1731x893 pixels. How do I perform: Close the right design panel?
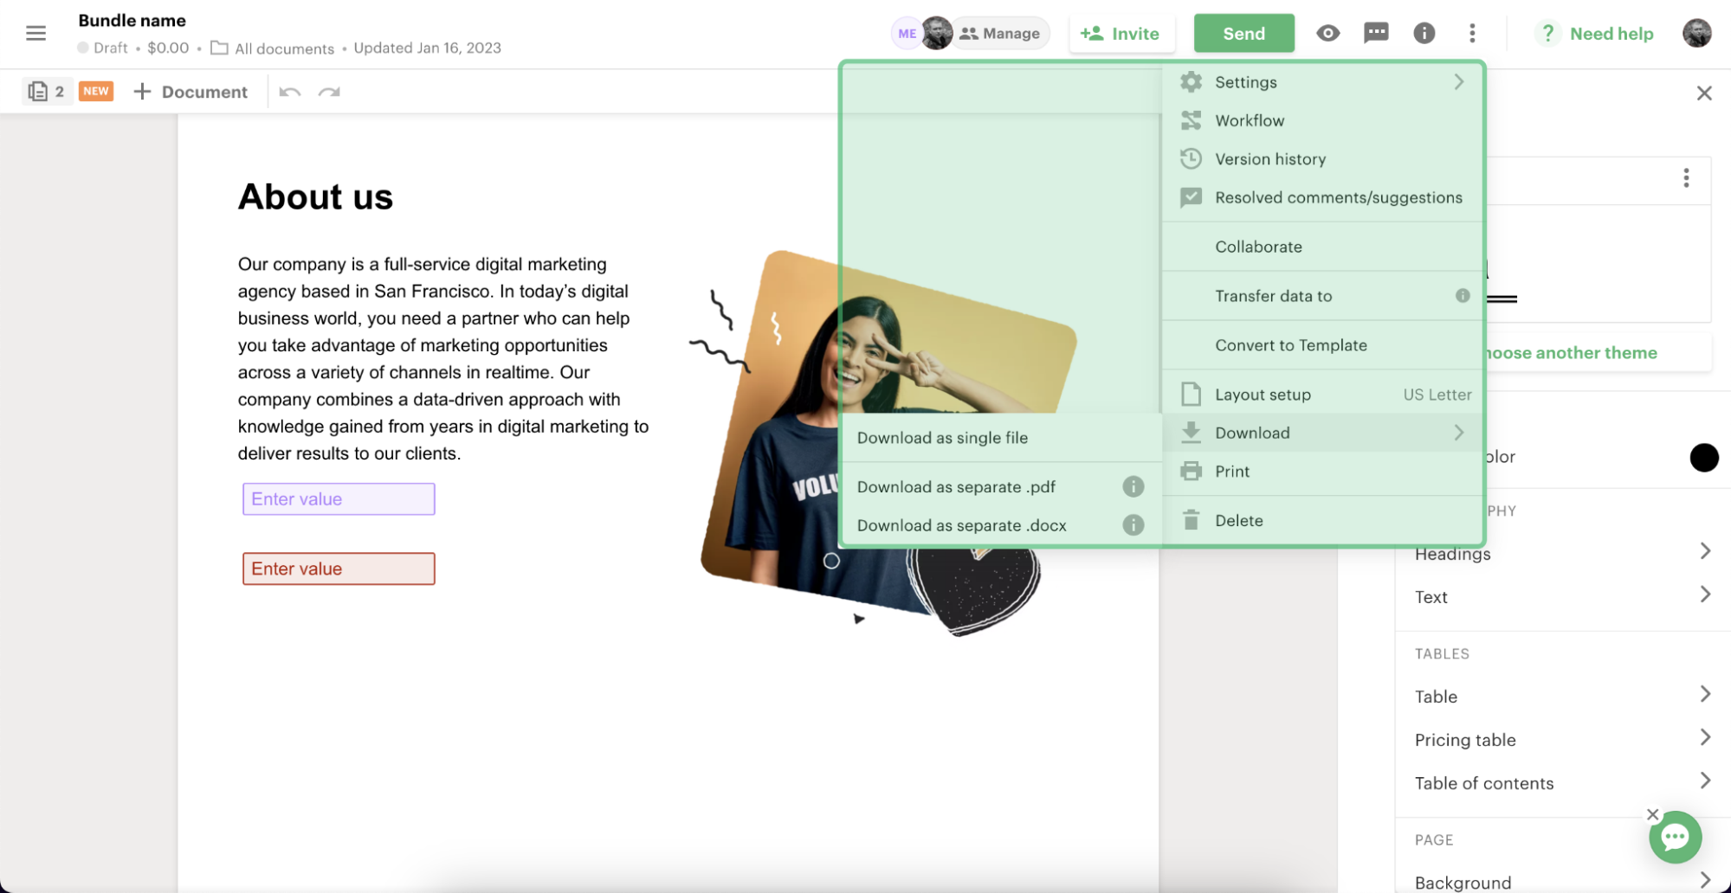point(1704,93)
